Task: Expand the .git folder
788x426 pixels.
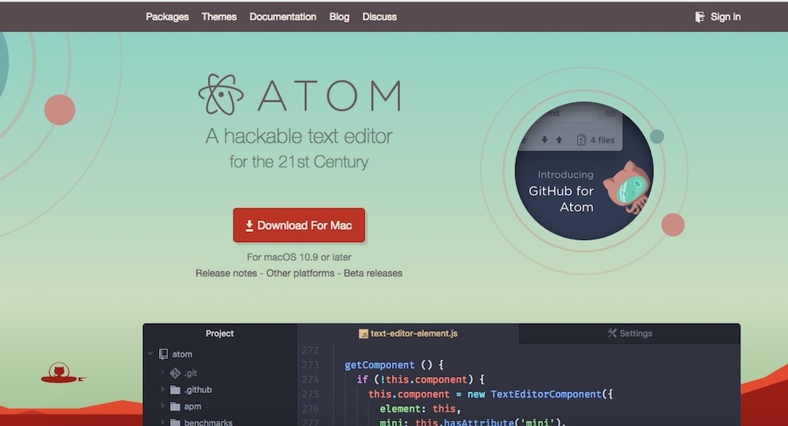Action: [162, 372]
